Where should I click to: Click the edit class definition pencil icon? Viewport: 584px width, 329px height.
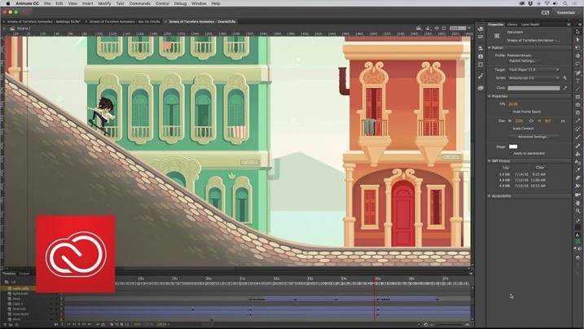coord(564,88)
